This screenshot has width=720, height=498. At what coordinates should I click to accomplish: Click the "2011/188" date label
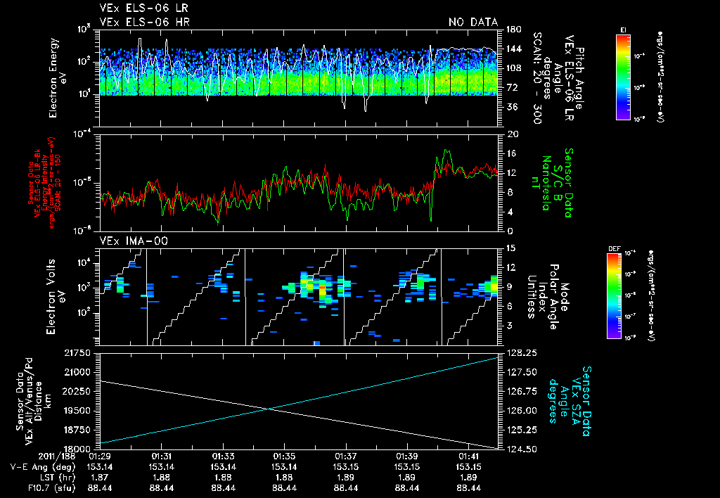tap(56, 456)
